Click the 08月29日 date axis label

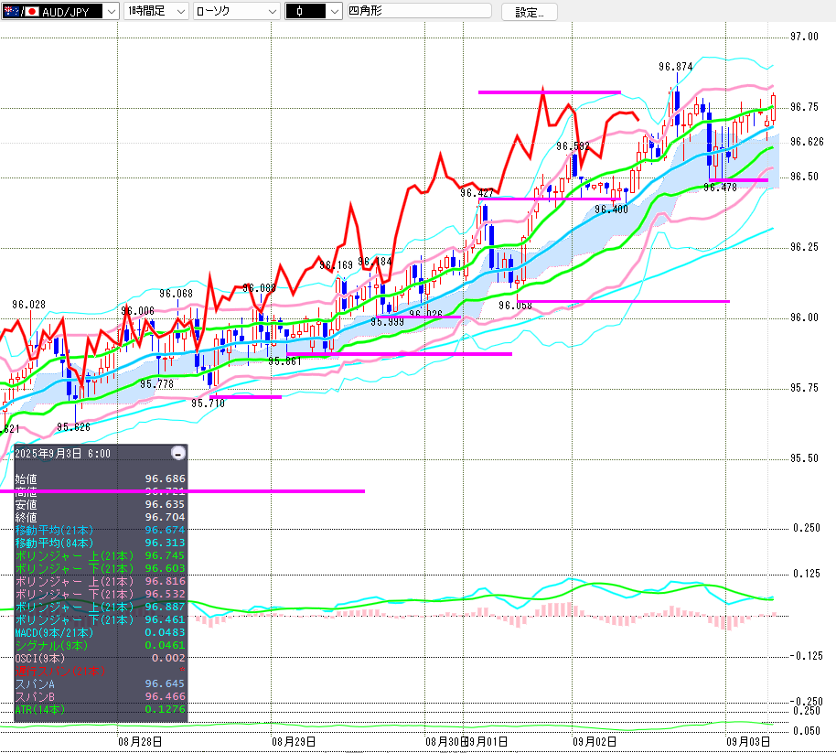click(294, 742)
